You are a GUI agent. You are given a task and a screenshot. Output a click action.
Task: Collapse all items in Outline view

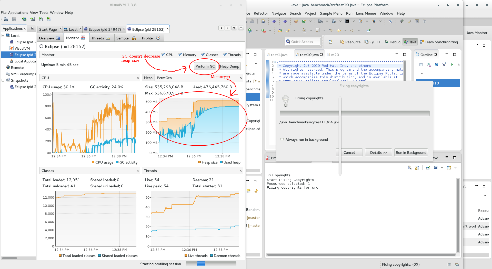pyautogui.click(x=421, y=65)
